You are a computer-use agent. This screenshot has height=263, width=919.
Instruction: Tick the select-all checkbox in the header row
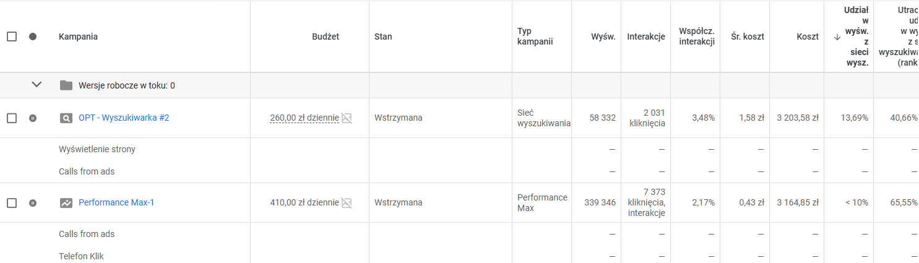pos(12,37)
